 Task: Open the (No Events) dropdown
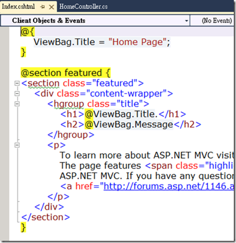(212, 21)
